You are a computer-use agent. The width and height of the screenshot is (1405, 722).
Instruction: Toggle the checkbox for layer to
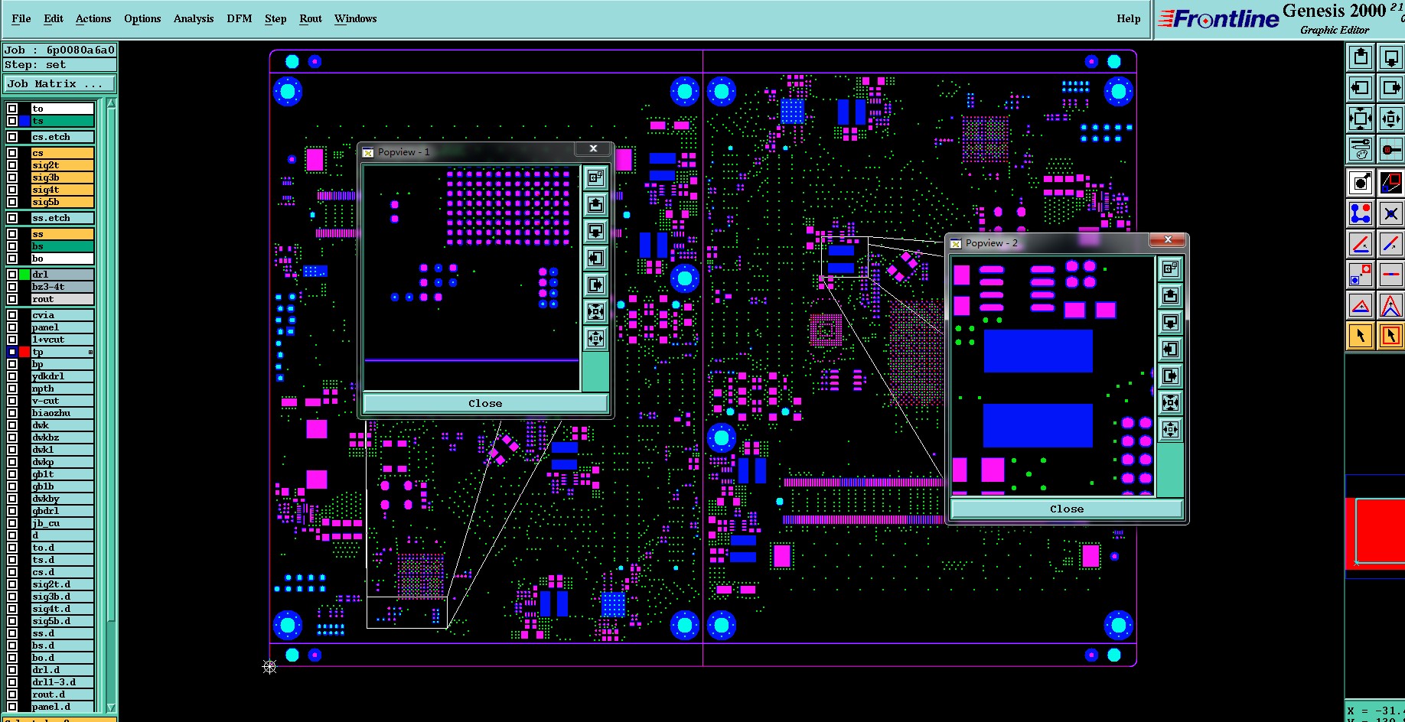[12, 109]
